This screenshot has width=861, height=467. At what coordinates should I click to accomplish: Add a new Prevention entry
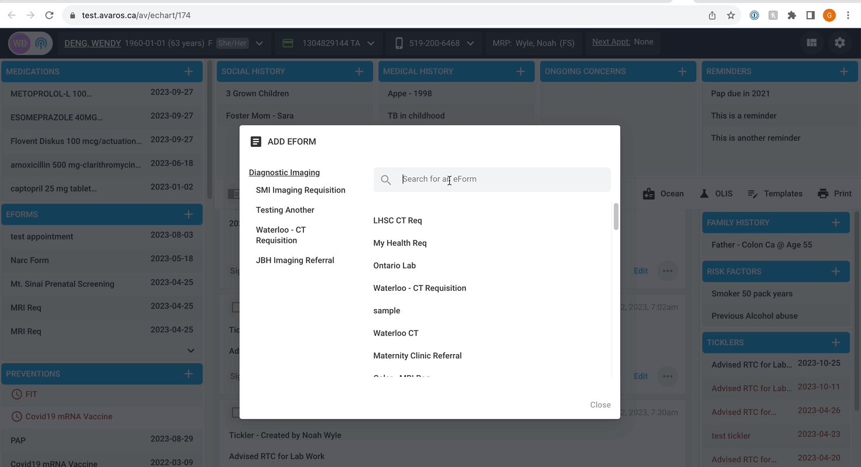(189, 373)
